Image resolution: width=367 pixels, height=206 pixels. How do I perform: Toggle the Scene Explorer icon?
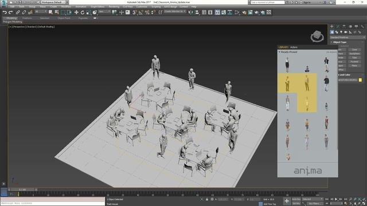pyautogui.click(x=204, y=13)
